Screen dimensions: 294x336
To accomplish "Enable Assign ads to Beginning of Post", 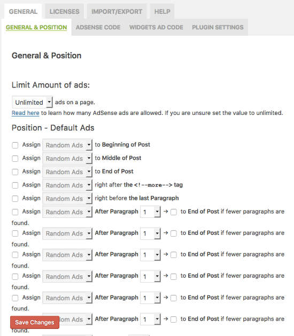I will (x=15, y=145).
